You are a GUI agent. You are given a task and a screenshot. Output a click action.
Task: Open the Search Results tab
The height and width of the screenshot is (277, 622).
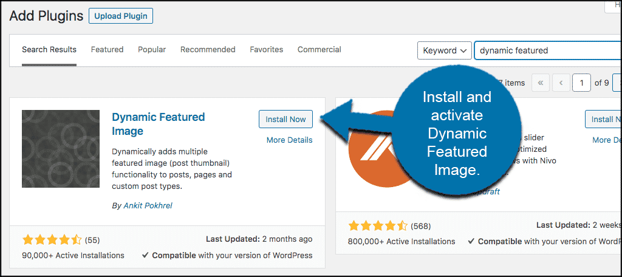tap(49, 50)
